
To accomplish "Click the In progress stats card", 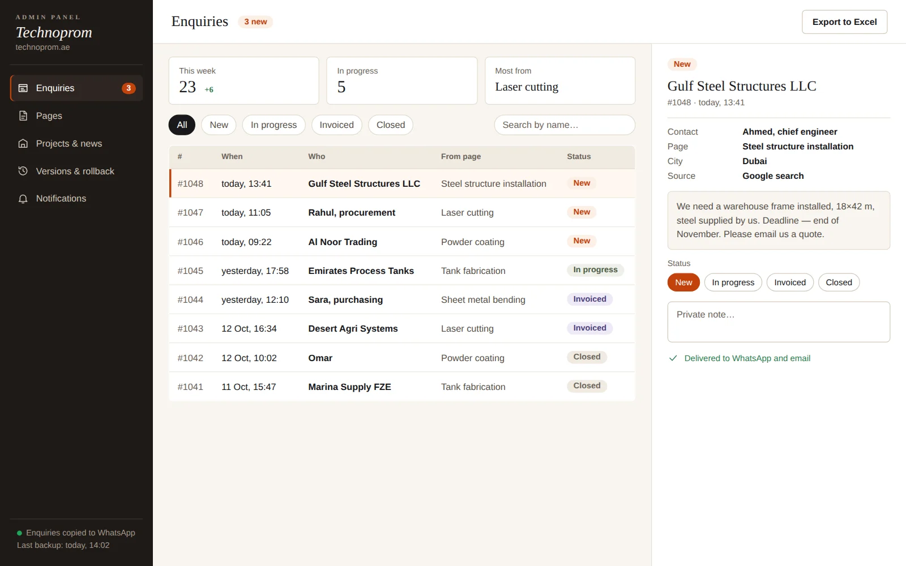I will point(402,80).
